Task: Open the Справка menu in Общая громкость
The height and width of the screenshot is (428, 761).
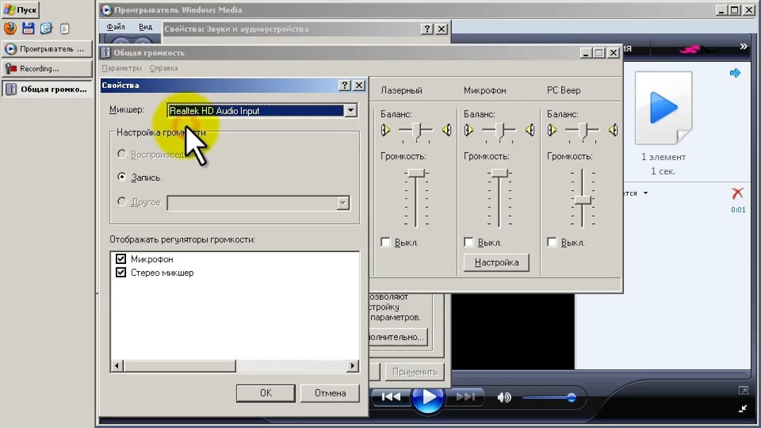Action: click(x=163, y=68)
